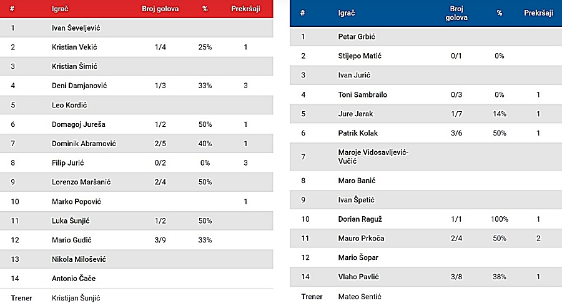Click the % header in blue table
This screenshot has height=303, width=562.
point(500,13)
